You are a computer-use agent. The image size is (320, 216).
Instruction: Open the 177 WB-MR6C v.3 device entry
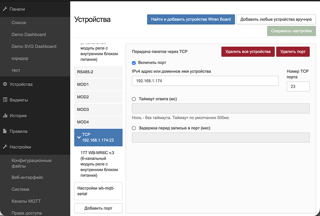coord(98,164)
